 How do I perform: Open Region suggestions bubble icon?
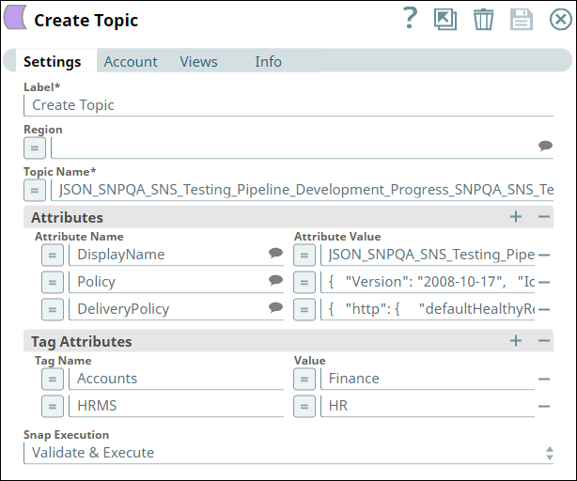tap(545, 146)
